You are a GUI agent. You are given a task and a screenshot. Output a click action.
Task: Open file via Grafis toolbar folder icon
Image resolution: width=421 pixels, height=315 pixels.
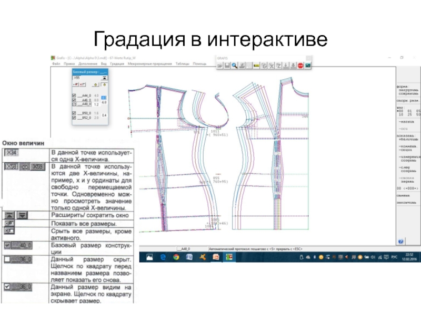[220, 65]
